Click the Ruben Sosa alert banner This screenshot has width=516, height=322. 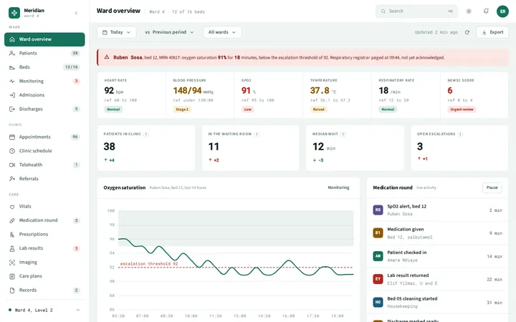(x=302, y=57)
